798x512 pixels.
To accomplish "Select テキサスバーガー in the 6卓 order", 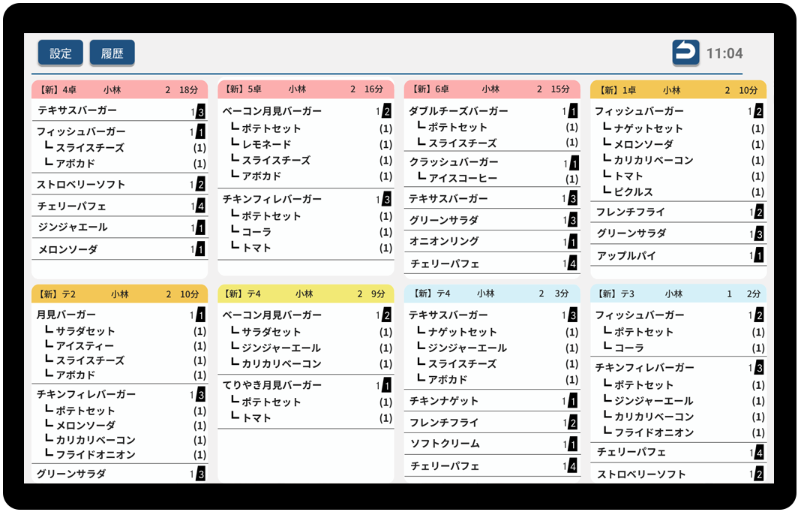I will click(x=492, y=198).
